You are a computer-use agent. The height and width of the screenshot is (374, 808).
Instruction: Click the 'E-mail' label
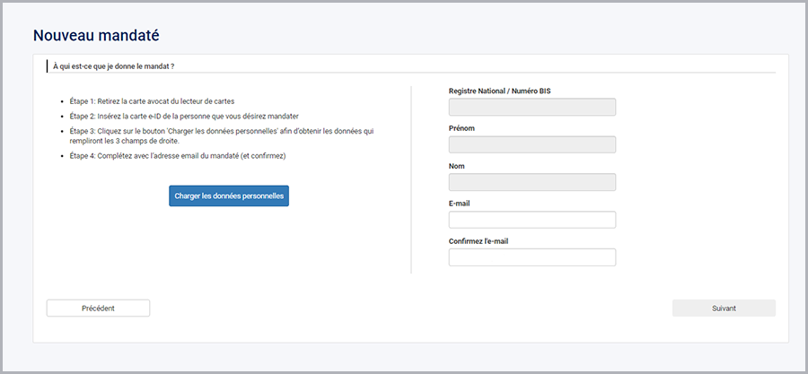pyautogui.click(x=459, y=204)
